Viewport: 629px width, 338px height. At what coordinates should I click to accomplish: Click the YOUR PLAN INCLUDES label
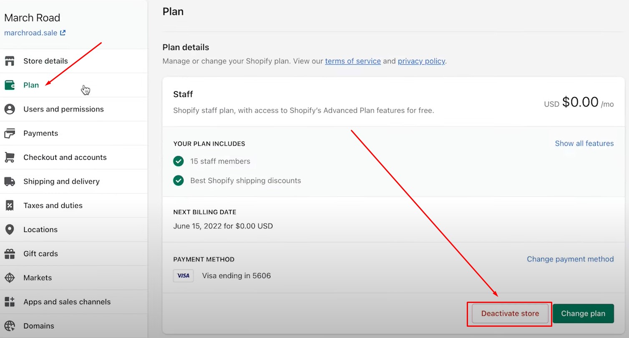tap(209, 144)
